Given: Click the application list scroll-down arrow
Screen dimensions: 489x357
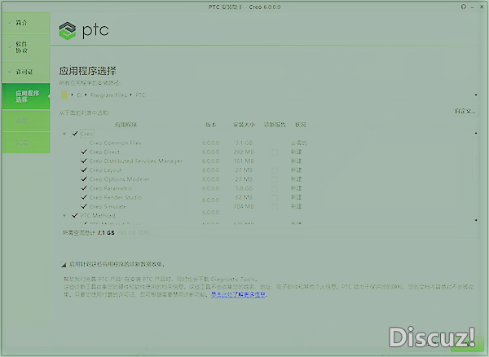Looking at the screenshot, I should pos(476,220).
